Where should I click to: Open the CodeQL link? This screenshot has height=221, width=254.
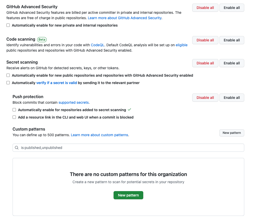[x=98, y=45]
